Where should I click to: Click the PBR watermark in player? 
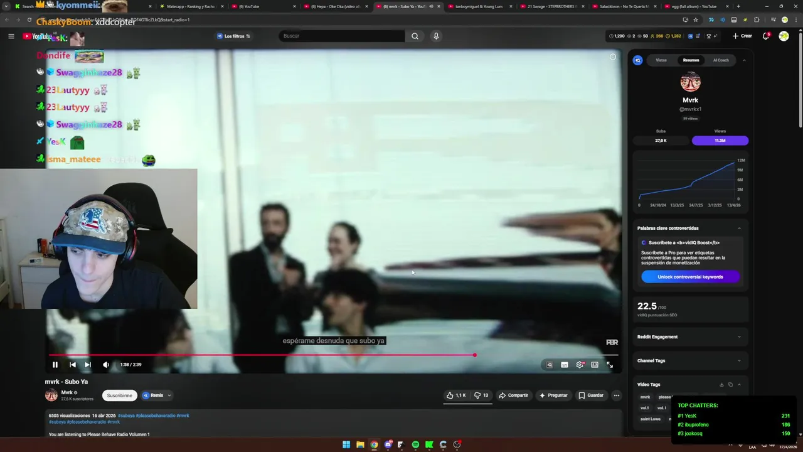pyautogui.click(x=612, y=342)
